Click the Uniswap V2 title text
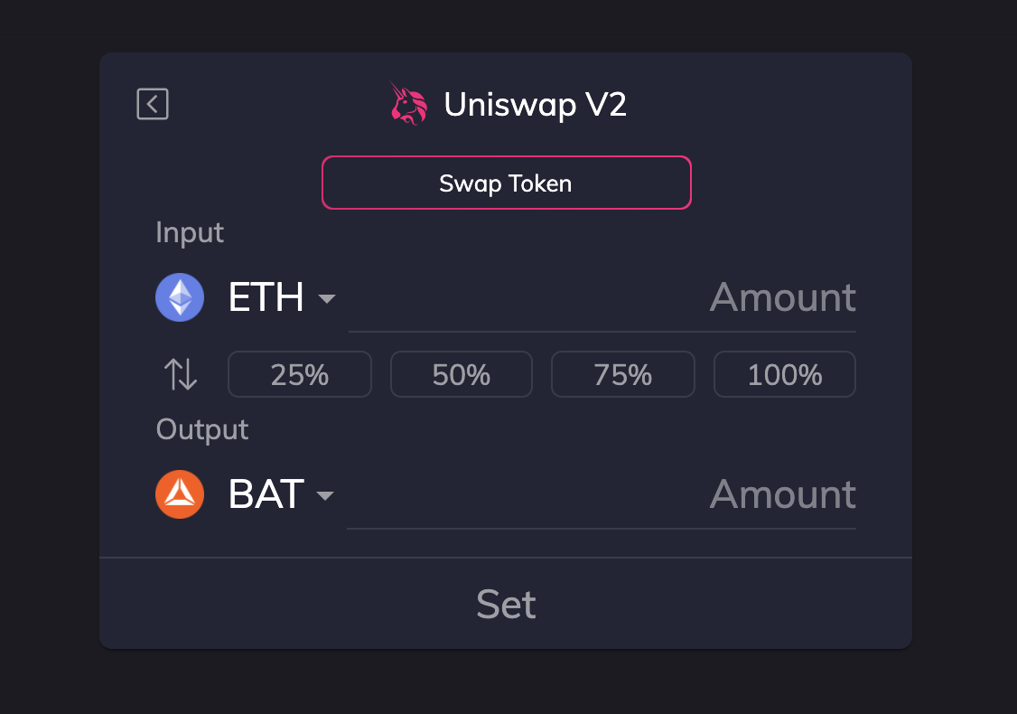 click(535, 105)
